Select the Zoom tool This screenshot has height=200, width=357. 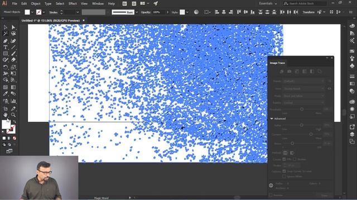[x=13, y=115]
